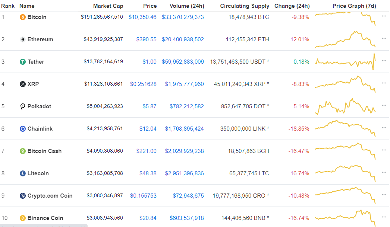Open the Polkadot coin name link
The width and height of the screenshot is (390, 227).
[39, 106]
